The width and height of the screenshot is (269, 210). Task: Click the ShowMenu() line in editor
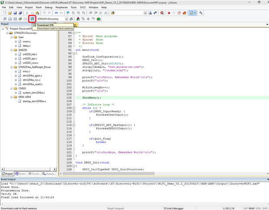(x=92, y=97)
